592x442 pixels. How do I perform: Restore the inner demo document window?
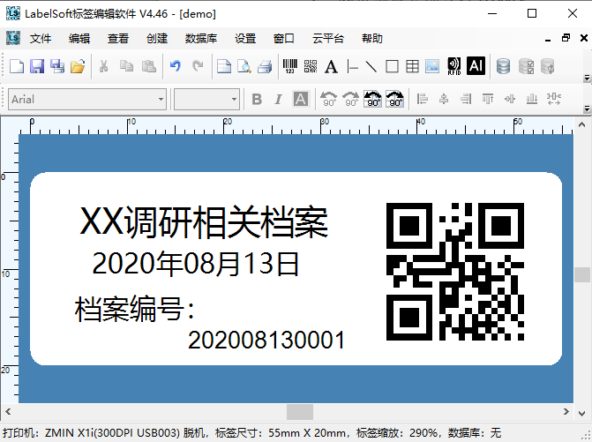(x=566, y=38)
